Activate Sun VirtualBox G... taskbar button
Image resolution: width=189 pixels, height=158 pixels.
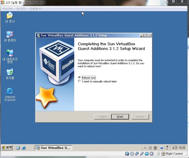click(53, 148)
